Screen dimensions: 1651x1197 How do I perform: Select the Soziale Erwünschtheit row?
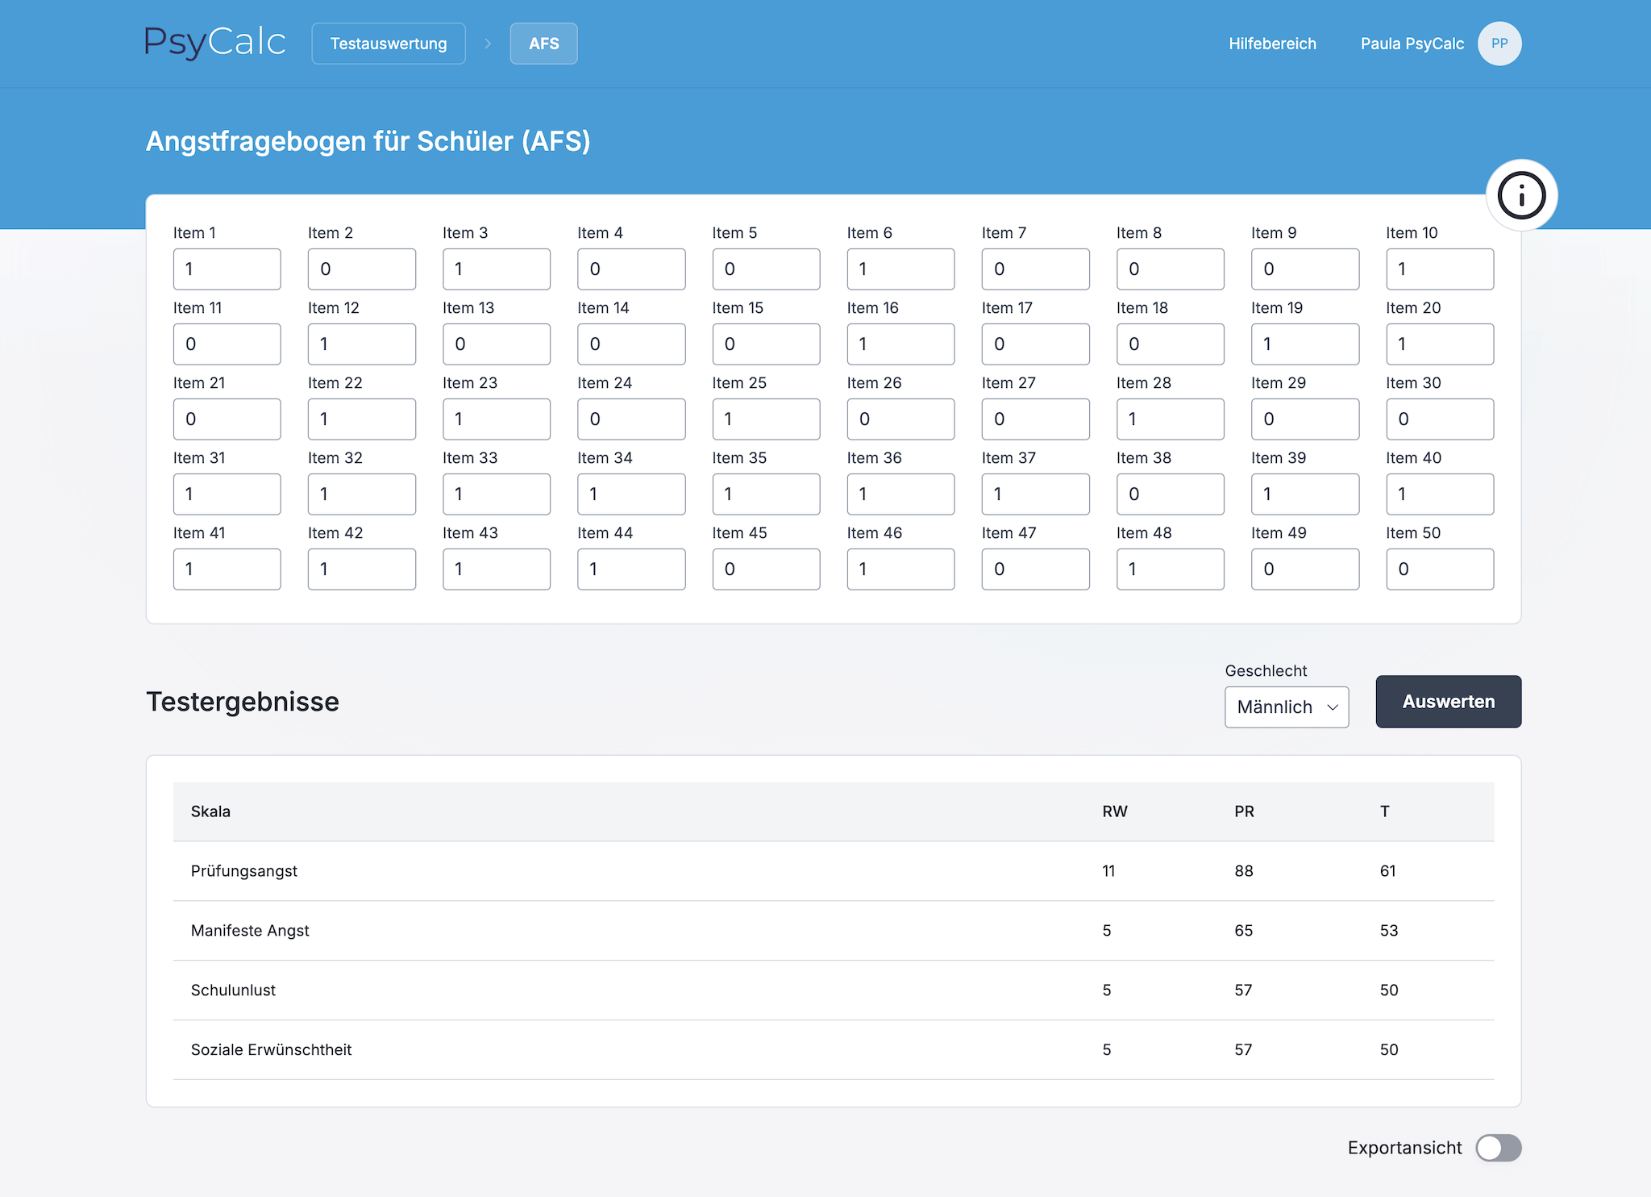(x=833, y=1050)
